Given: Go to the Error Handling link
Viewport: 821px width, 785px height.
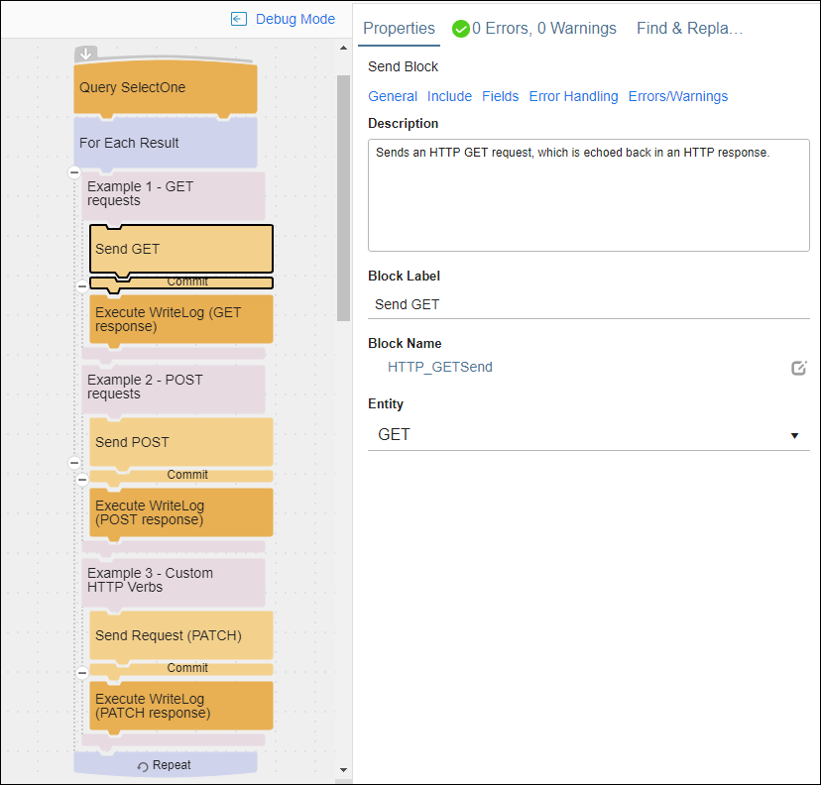Looking at the screenshot, I should click(573, 96).
